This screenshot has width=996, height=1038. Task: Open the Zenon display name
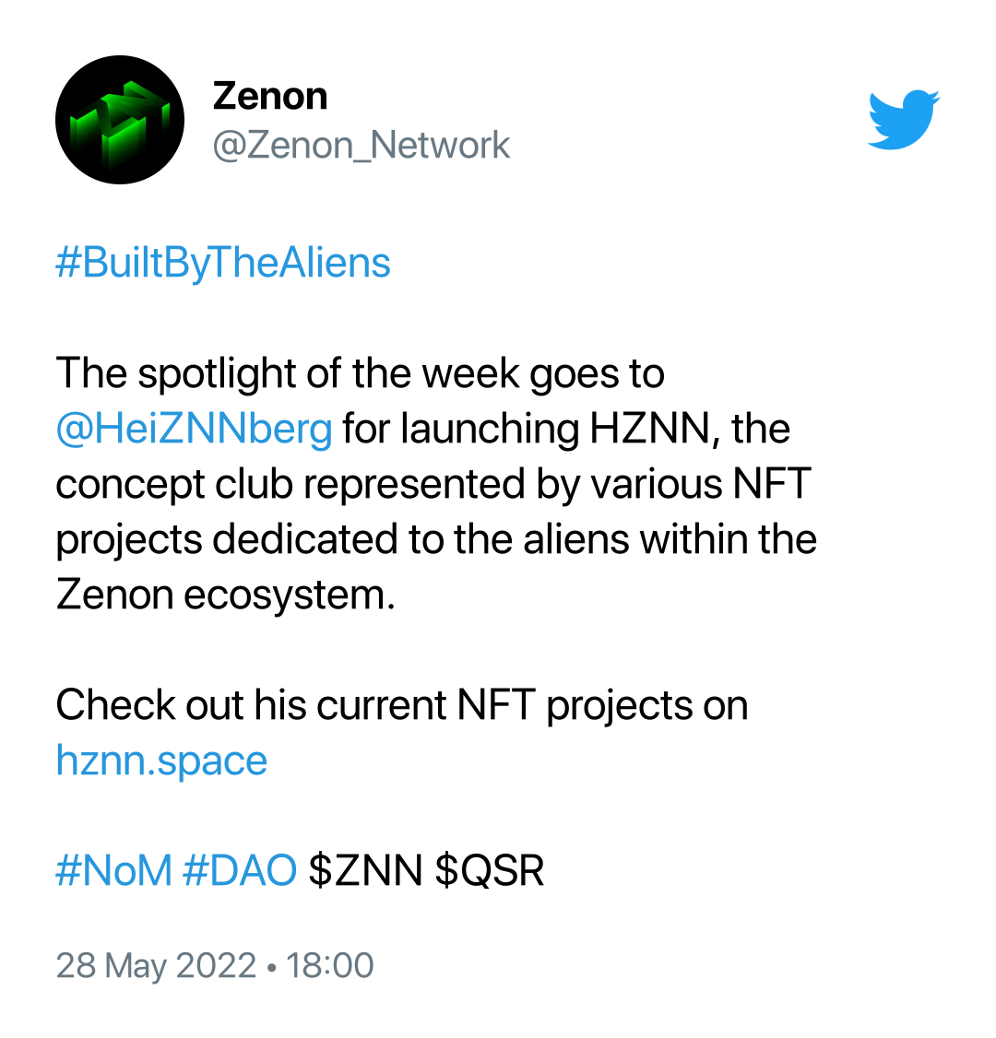(x=270, y=97)
